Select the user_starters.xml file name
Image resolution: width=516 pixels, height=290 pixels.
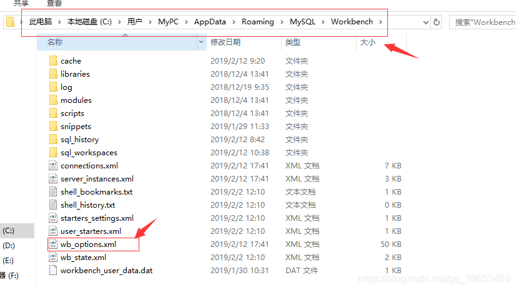91,231
